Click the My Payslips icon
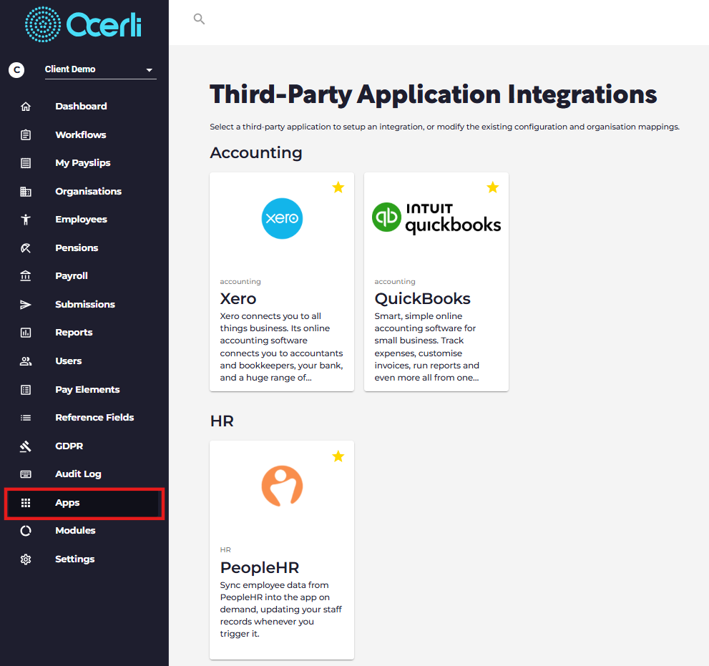This screenshot has height=666, width=709. 26,163
